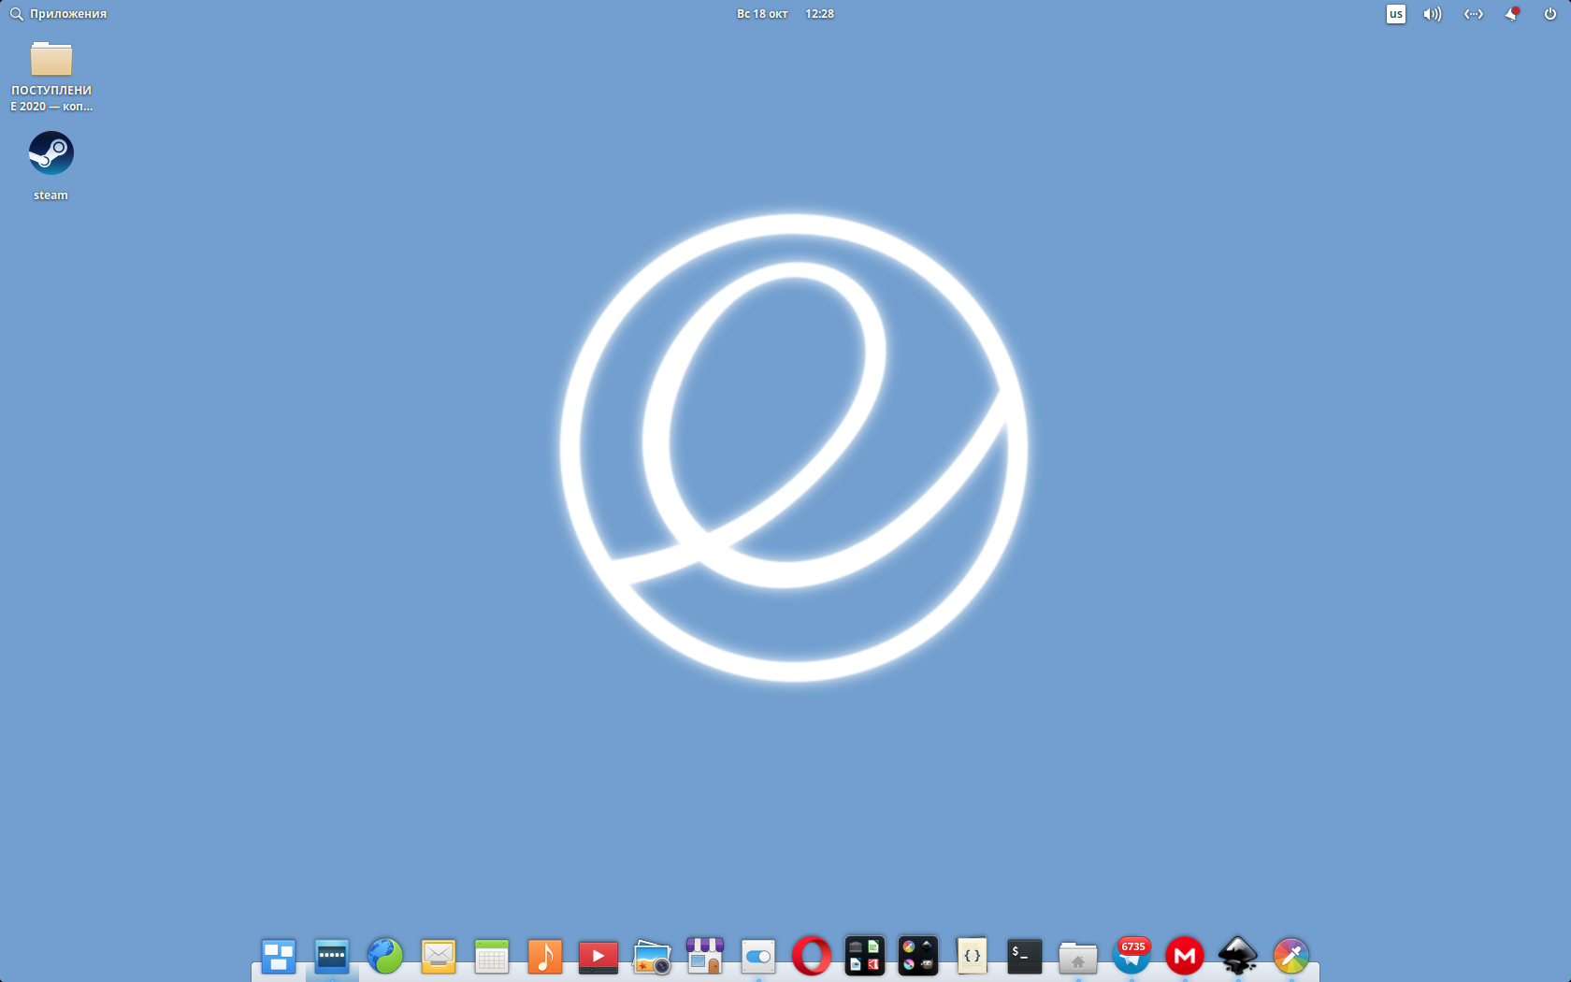
Task: Open the notifications bell indicator
Action: 1511,14
